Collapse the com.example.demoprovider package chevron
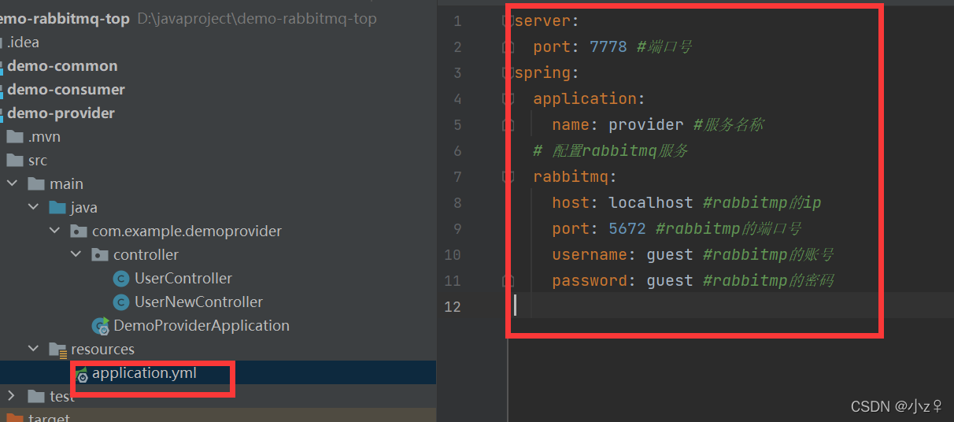The image size is (954, 422). coord(54,231)
